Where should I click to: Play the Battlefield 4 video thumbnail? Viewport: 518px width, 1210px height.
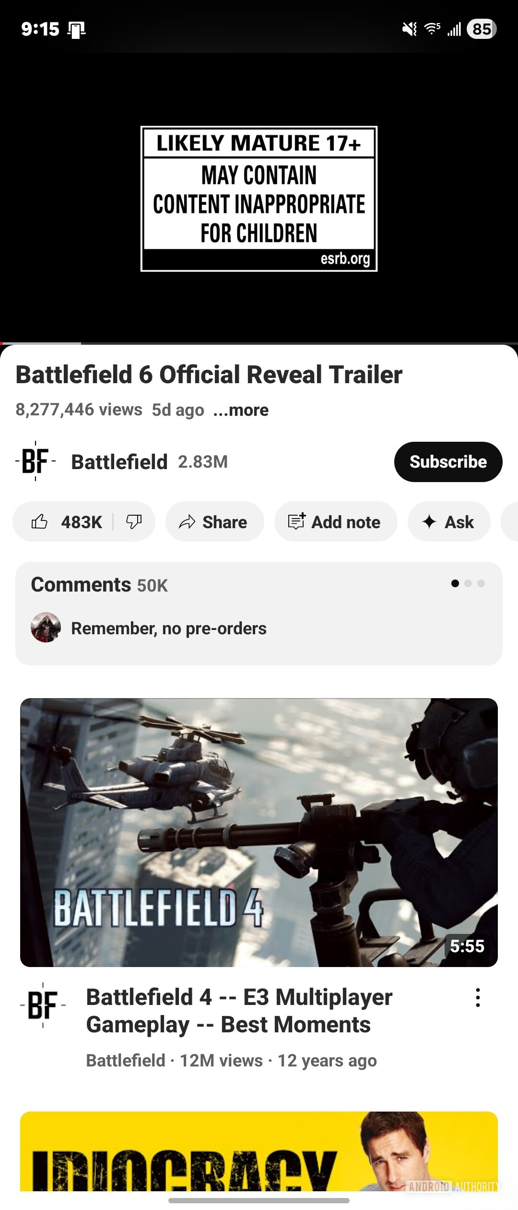pyautogui.click(x=259, y=832)
